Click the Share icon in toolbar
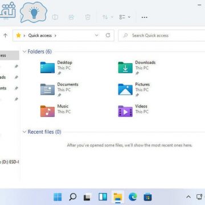Image resolution: width=205 pixels, height=205 pixels. 71,17
